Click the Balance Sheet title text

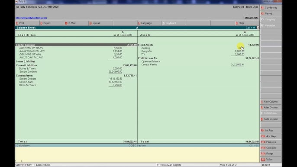(x=26, y=28)
